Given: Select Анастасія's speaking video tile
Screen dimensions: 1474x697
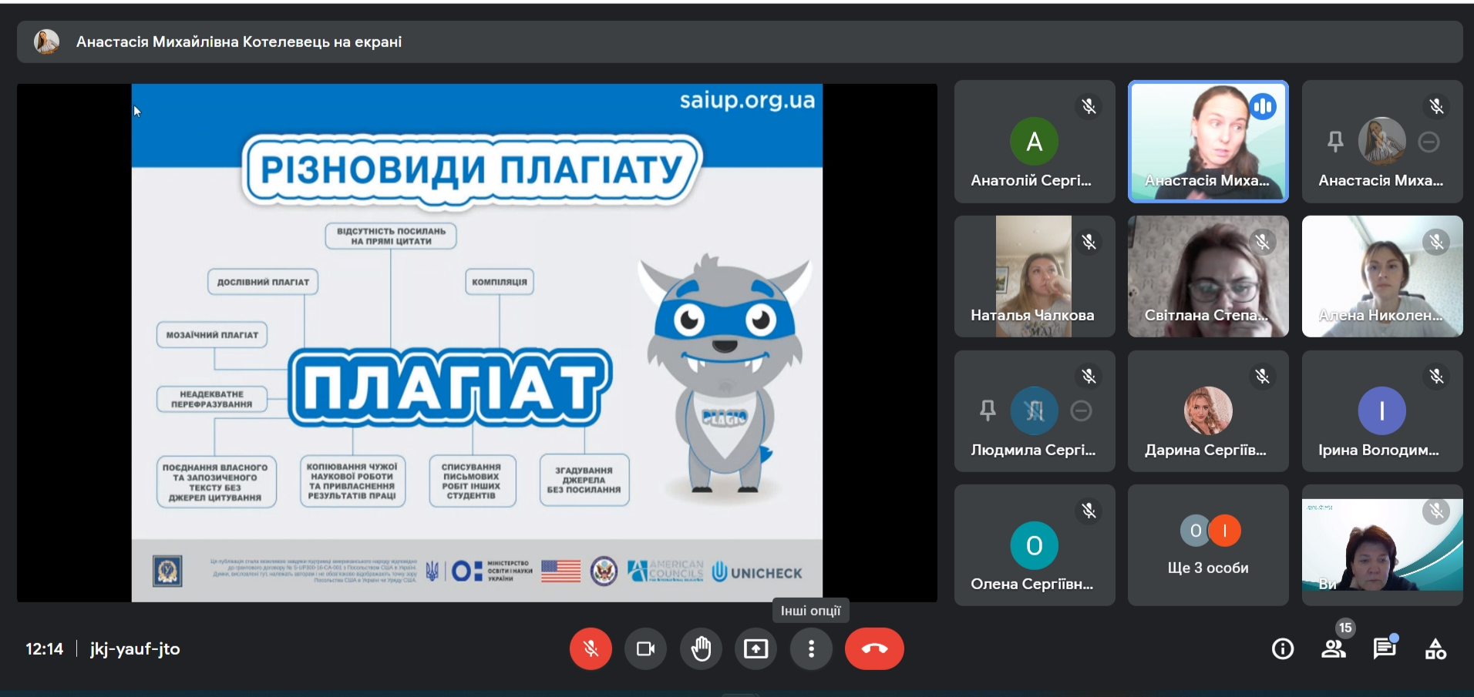Looking at the screenshot, I should (x=1208, y=142).
